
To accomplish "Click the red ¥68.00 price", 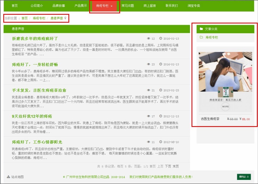I will (245, 119).
